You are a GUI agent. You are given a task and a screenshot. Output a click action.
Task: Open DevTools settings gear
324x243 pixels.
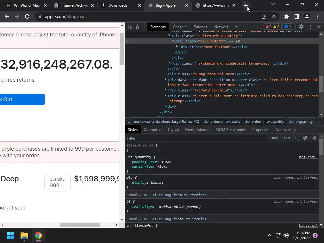(x=301, y=27)
